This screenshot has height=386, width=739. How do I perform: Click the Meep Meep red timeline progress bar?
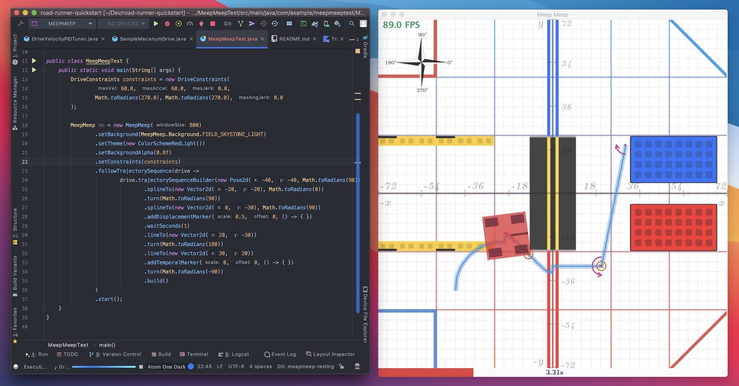[x=426, y=372]
